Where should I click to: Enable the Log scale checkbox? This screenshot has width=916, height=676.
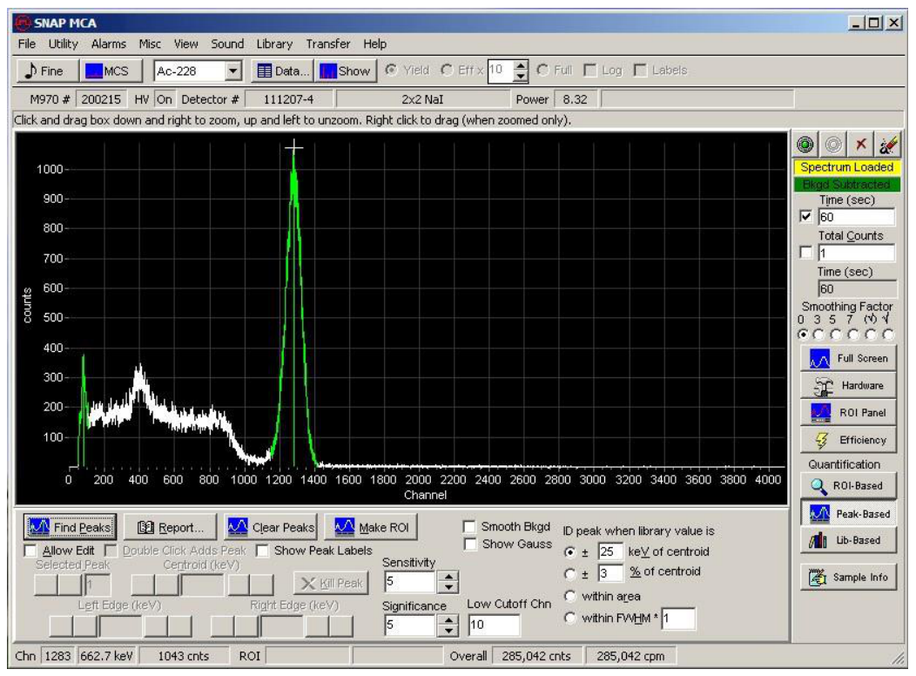(x=590, y=71)
